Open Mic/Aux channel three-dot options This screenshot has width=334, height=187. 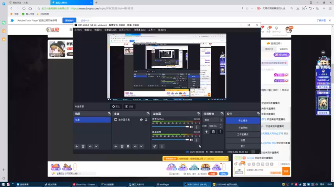pos(197,127)
